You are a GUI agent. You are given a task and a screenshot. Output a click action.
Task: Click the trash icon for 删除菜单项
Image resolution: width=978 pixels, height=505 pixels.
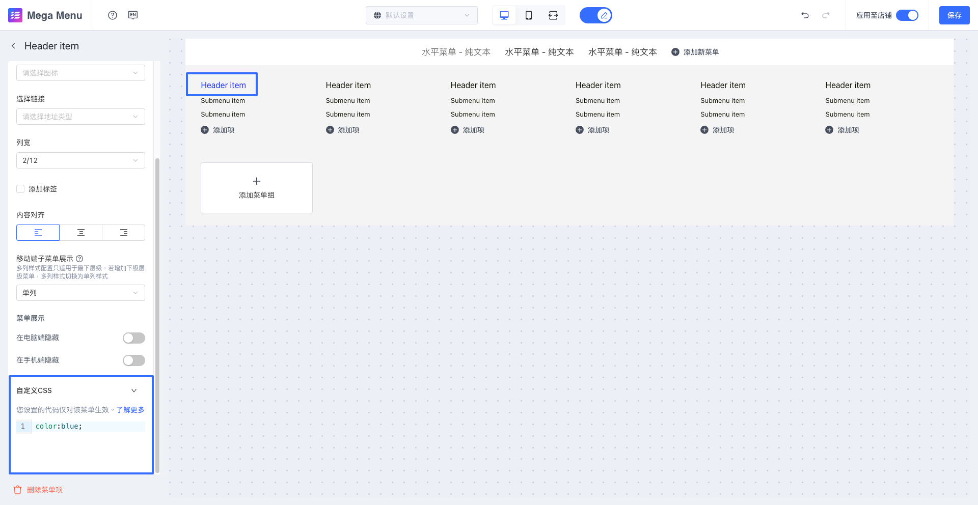coord(18,490)
